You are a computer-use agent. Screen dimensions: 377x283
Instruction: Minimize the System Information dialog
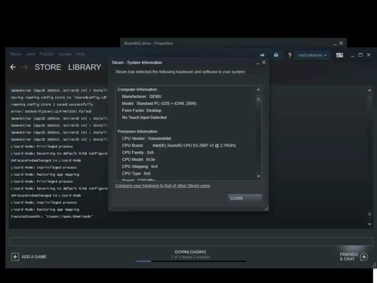pyautogui.click(x=258, y=63)
